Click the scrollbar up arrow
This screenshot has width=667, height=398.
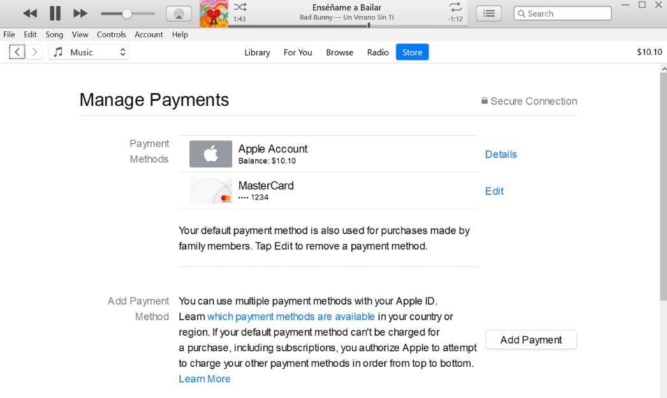pos(664,68)
